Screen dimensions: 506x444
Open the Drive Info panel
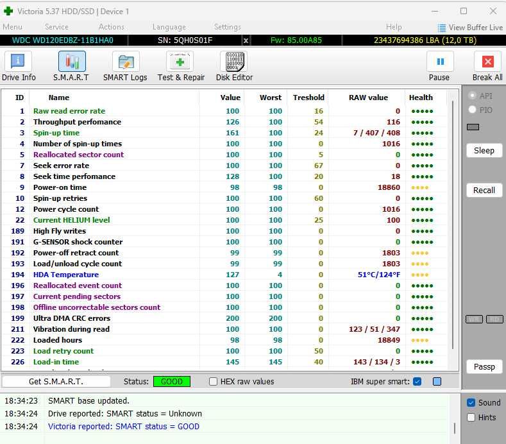click(x=19, y=67)
